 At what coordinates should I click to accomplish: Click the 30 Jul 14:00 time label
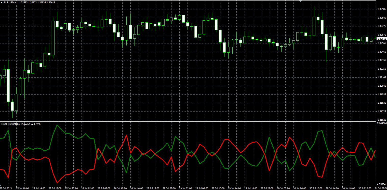pos(332,188)
